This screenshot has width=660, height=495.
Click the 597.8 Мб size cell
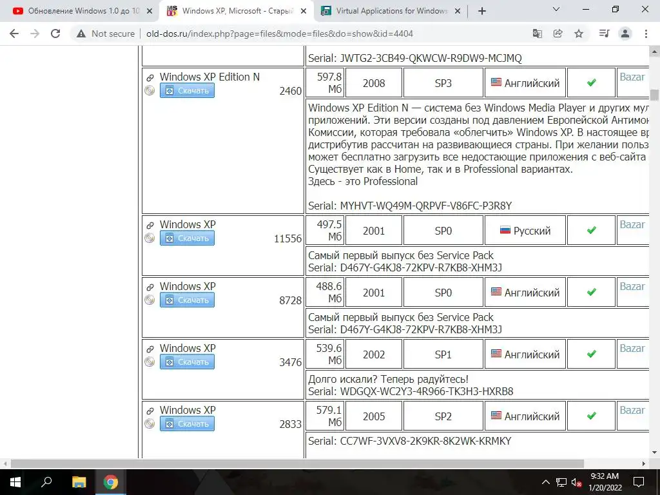[325, 83]
